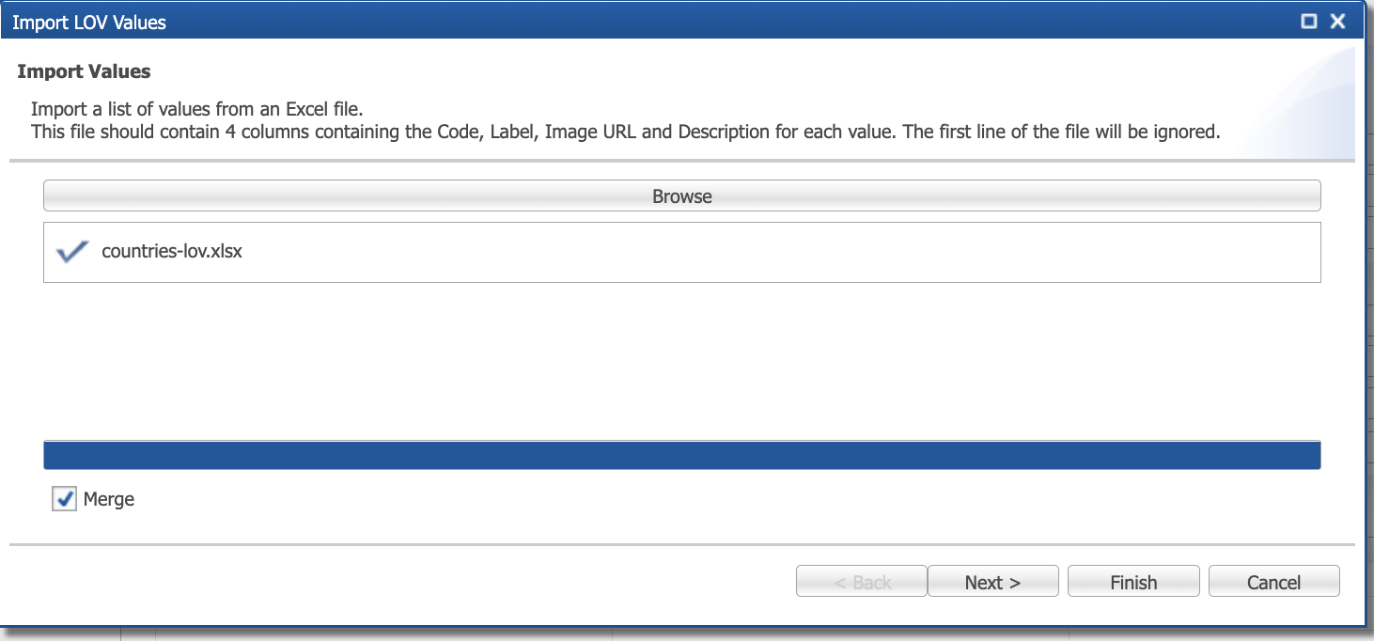Image resolution: width=1374 pixels, height=641 pixels.
Task: Click empty space in uploaded file row
Action: (x=780, y=252)
